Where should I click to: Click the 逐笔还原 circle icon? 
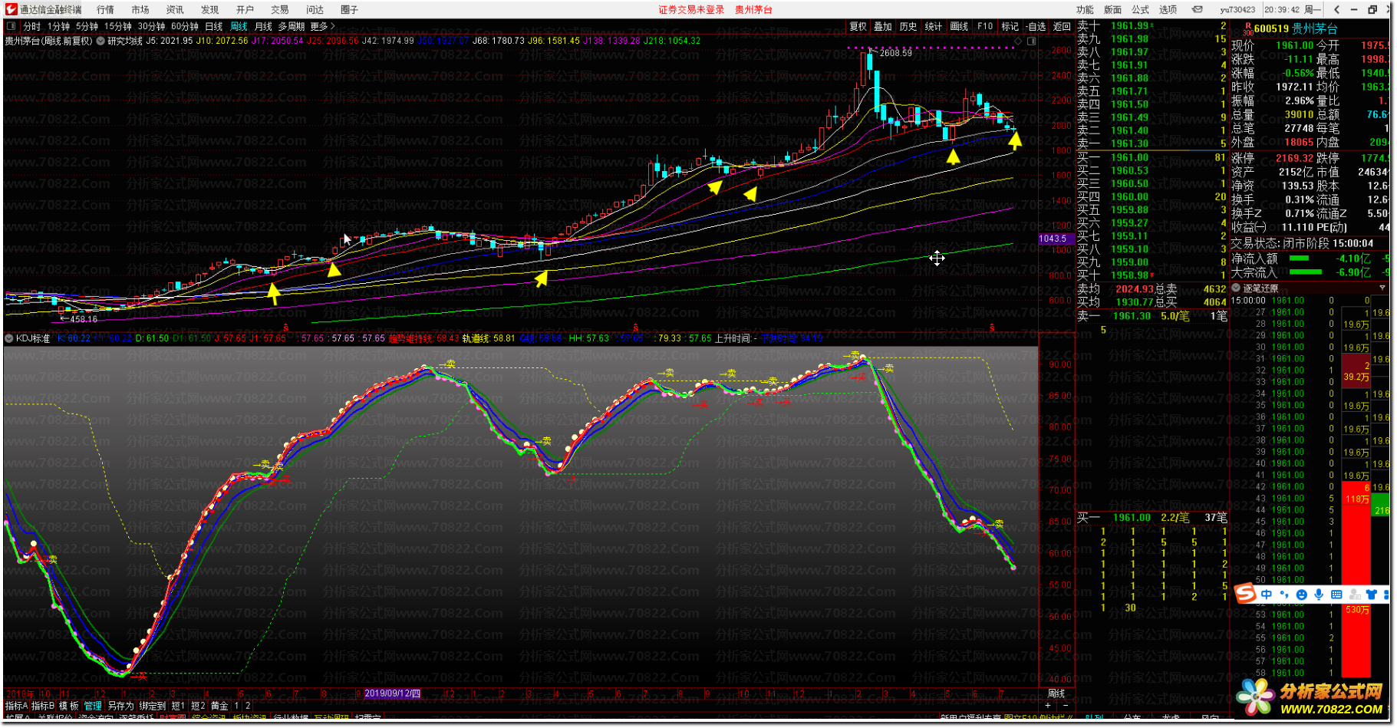[x=1236, y=288]
